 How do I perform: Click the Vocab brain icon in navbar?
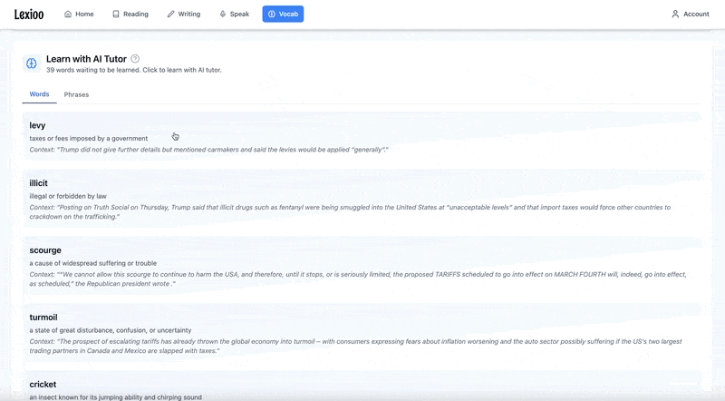coord(271,14)
